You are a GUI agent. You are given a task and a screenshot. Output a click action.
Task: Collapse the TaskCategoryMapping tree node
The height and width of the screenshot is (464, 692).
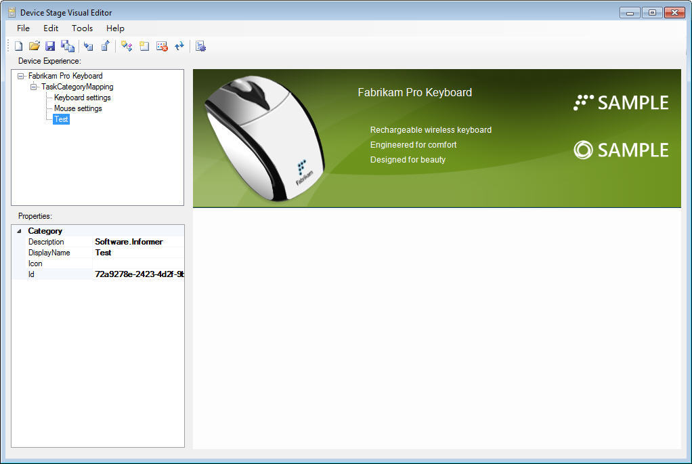pos(34,87)
